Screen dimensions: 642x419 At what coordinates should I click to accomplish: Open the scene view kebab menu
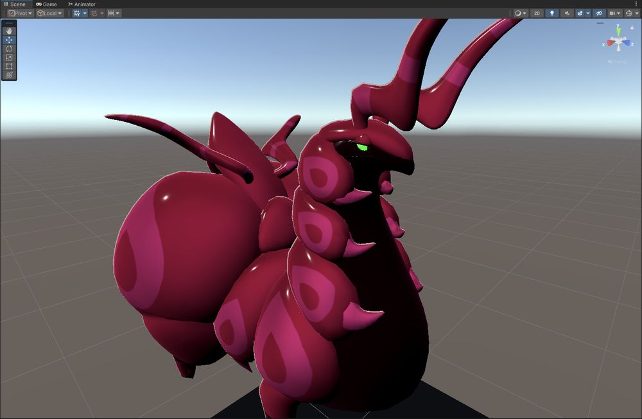(x=636, y=4)
